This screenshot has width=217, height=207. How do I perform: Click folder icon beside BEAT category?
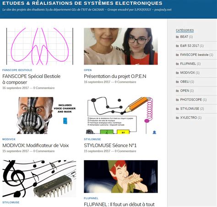click(x=177, y=37)
